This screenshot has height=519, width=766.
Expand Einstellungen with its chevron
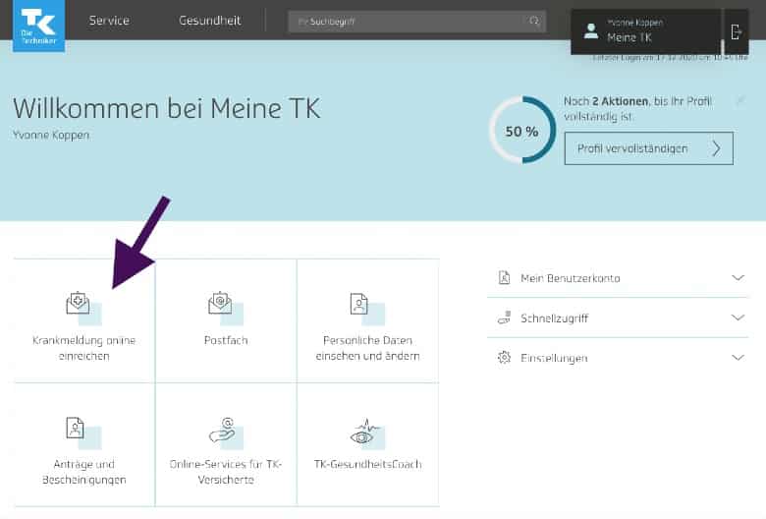[x=738, y=357]
